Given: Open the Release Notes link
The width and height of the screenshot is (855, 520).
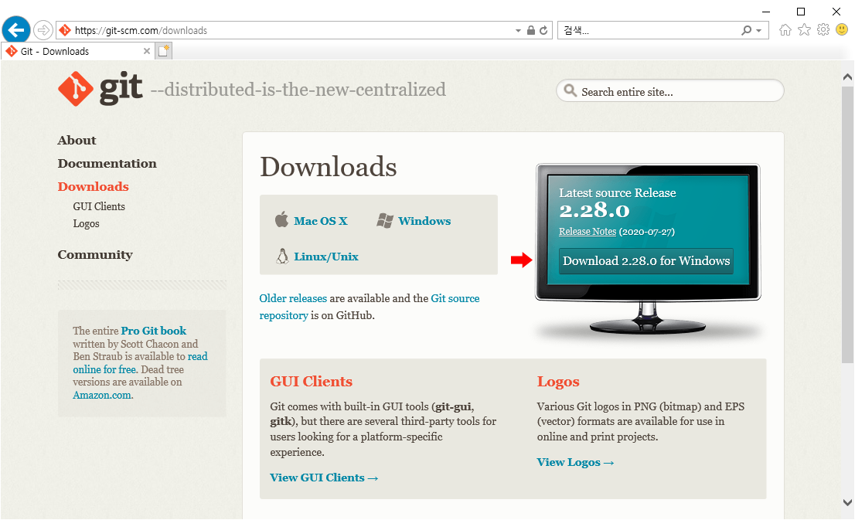Looking at the screenshot, I should click(x=588, y=232).
